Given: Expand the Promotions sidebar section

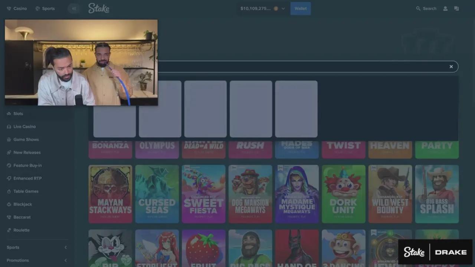Looking at the screenshot, I should pyautogui.click(x=66, y=260).
